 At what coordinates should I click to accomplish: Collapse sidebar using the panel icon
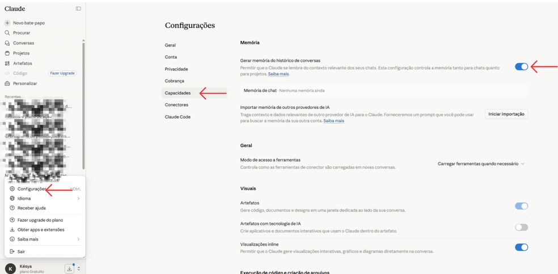click(78, 9)
